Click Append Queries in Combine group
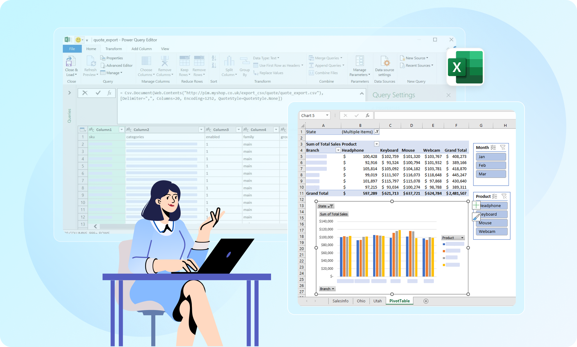Image resolution: width=577 pixels, height=347 pixels. click(x=327, y=65)
